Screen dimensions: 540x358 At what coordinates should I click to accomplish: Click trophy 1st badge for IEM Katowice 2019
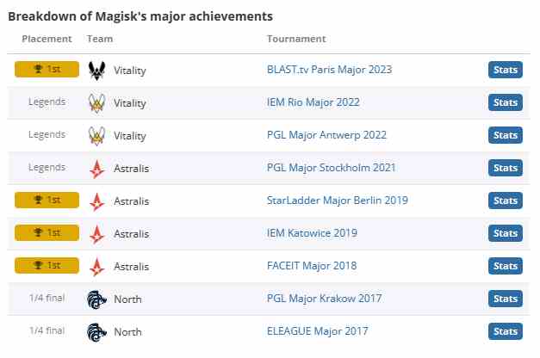point(47,232)
